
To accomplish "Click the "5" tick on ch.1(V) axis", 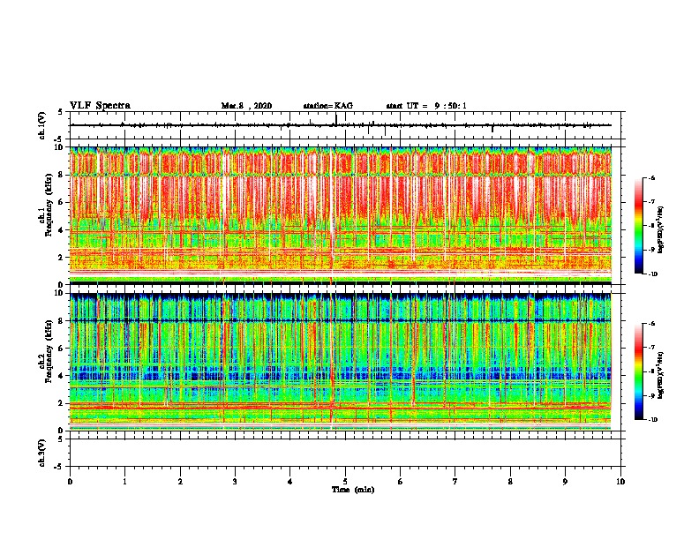I will tap(60, 112).
